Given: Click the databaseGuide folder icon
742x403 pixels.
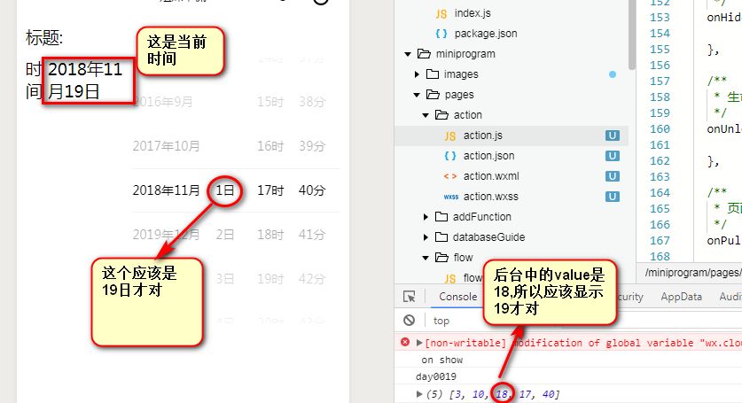Looking at the screenshot, I should pos(441,237).
